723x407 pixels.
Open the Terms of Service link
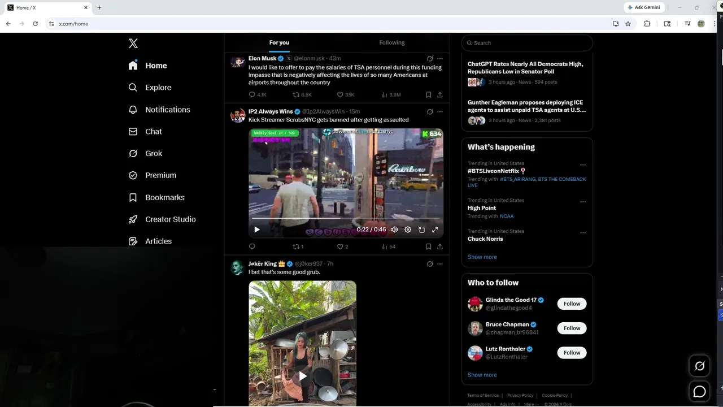pyautogui.click(x=483, y=396)
